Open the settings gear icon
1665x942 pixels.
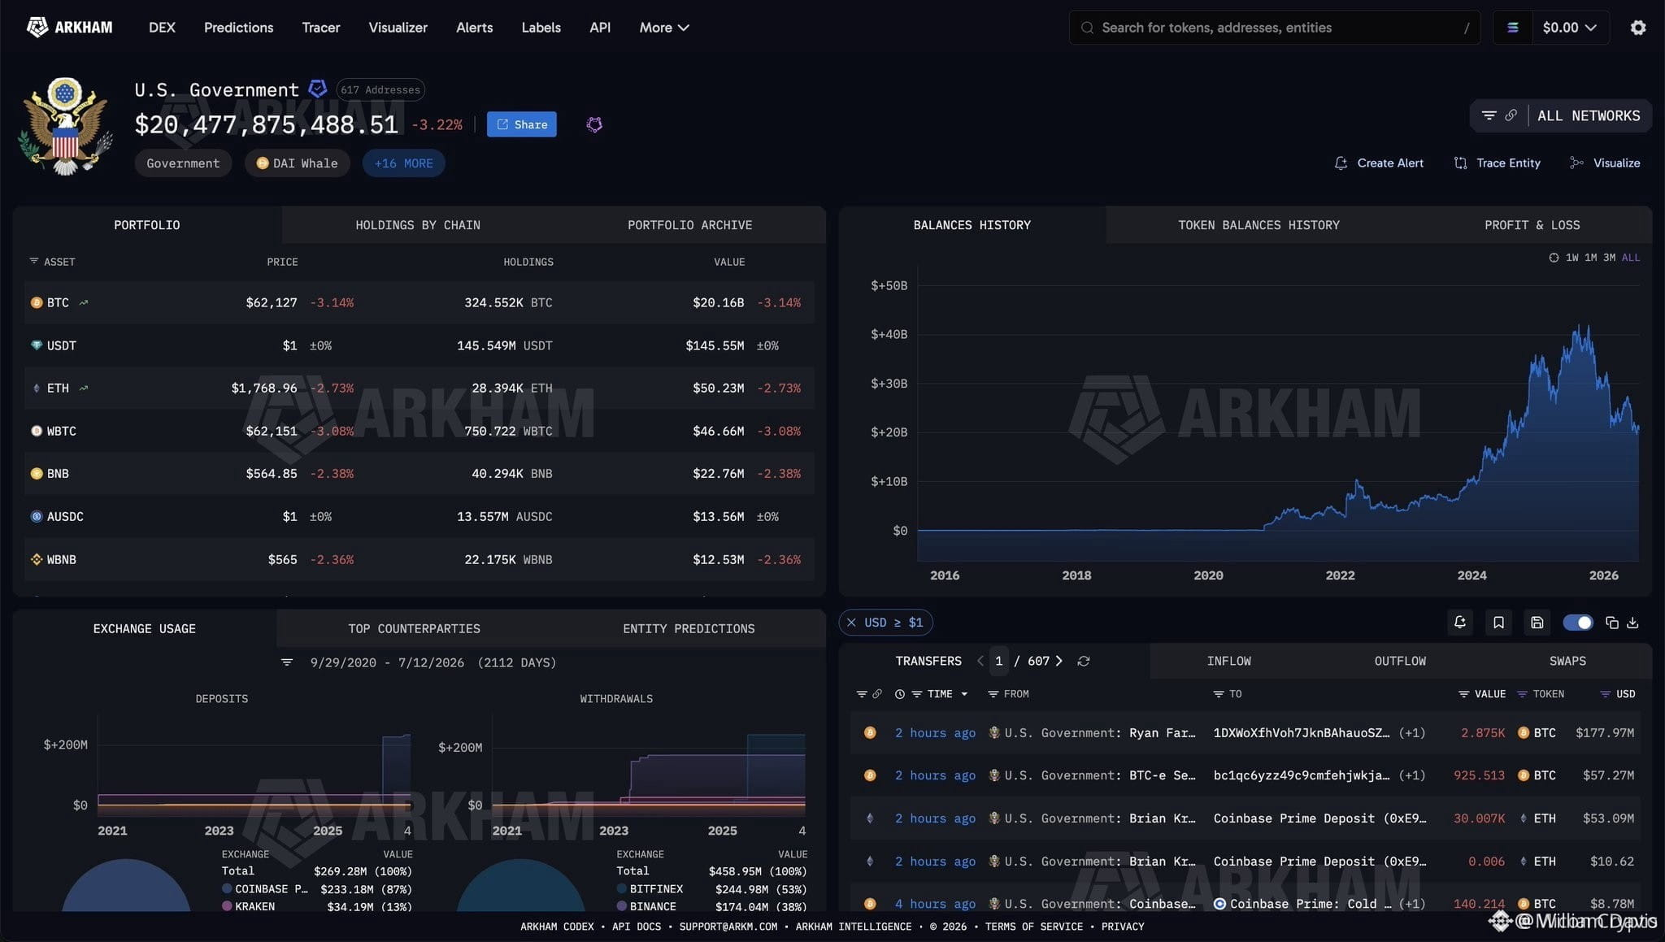[x=1638, y=28]
